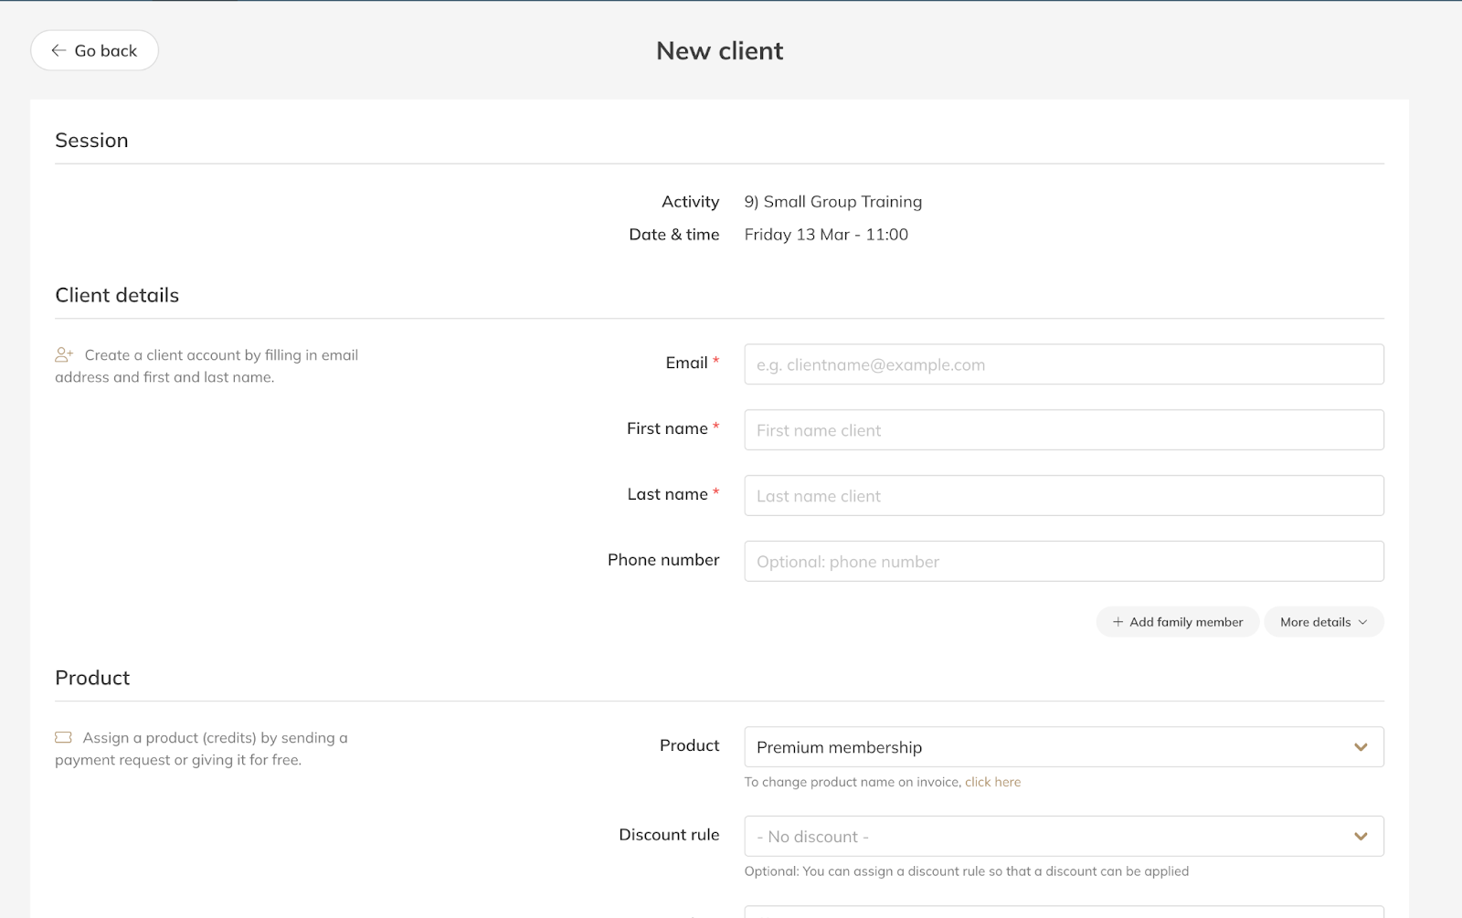Expand the More details section
1462x918 pixels.
(x=1323, y=622)
